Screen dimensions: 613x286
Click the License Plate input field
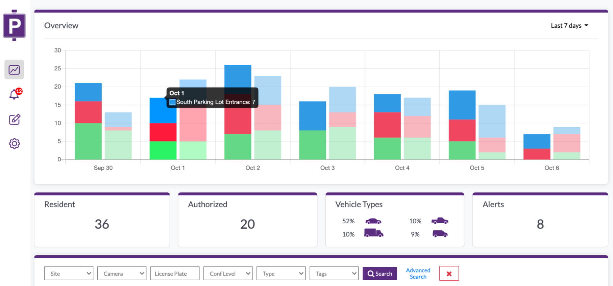[x=175, y=274]
